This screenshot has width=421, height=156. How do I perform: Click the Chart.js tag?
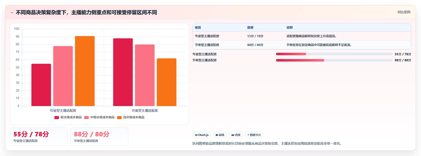202,135
